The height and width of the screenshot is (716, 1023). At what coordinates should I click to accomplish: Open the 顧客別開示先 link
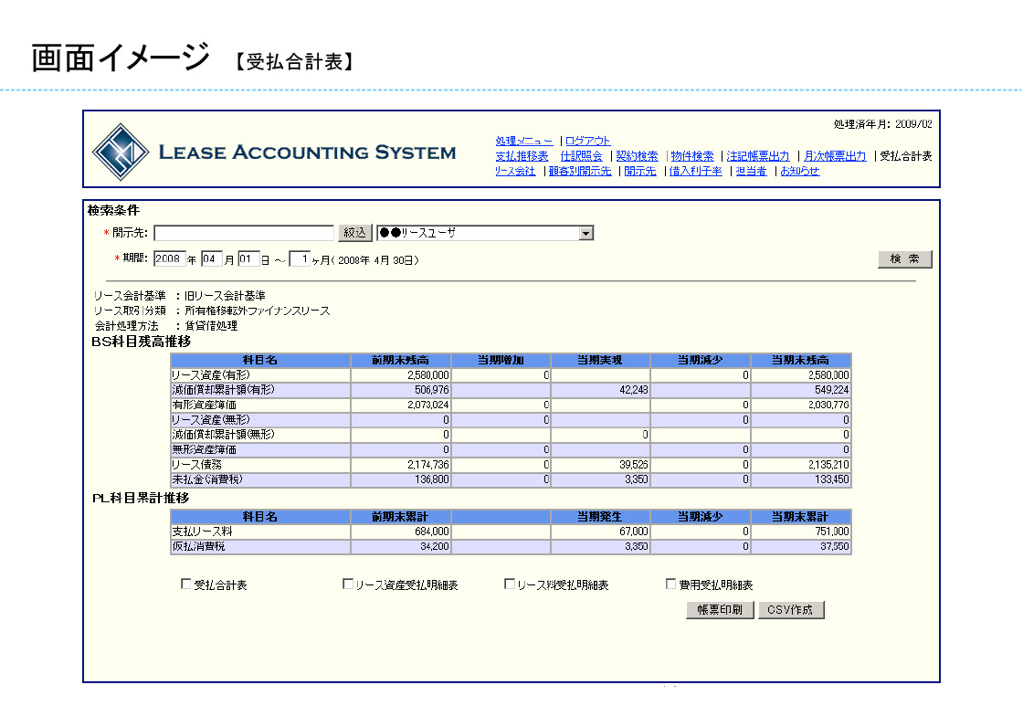580,171
